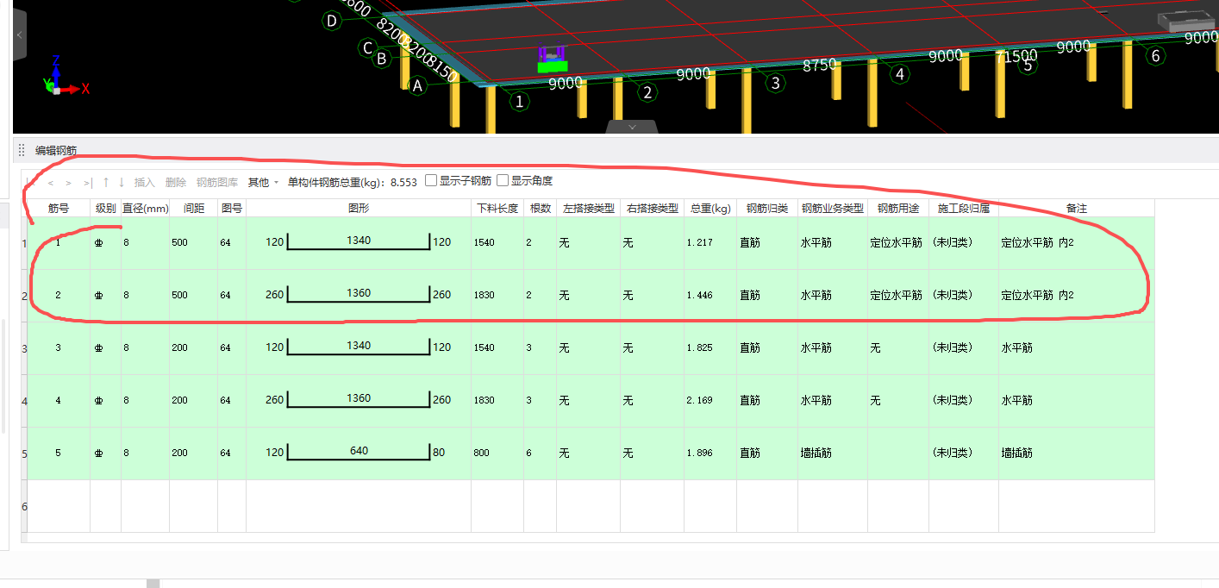Move the selected rebar row down with ↓
Image resolution: width=1219 pixels, height=588 pixels.
tap(121, 182)
